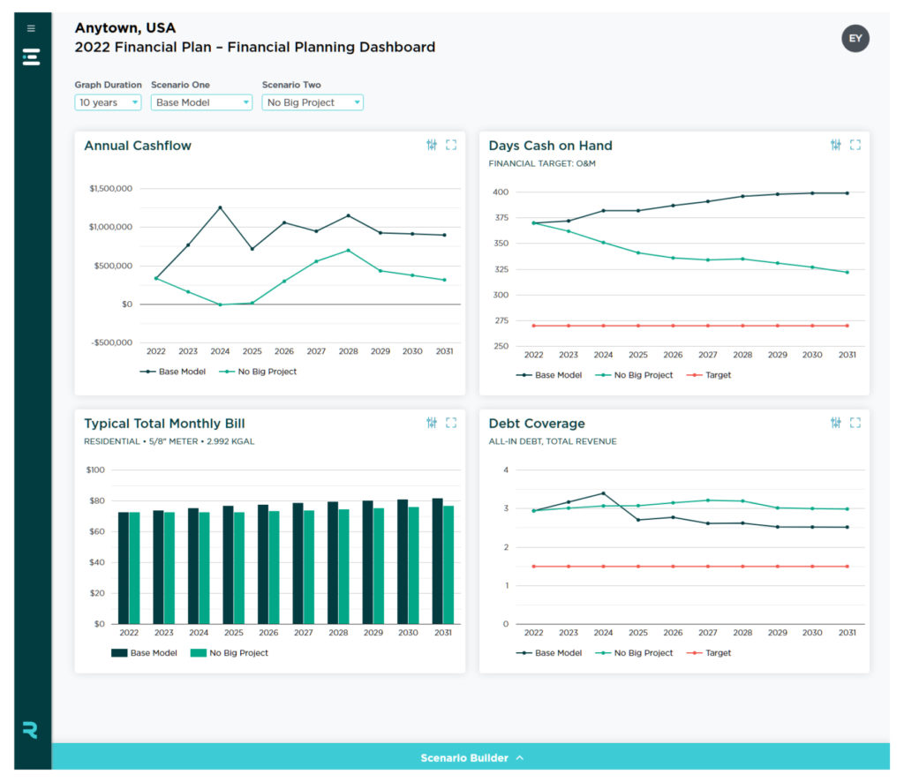The image size is (904, 782).
Task: Open the Scenario Two No Big Project dropdown
Action: pyautogui.click(x=313, y=102)
